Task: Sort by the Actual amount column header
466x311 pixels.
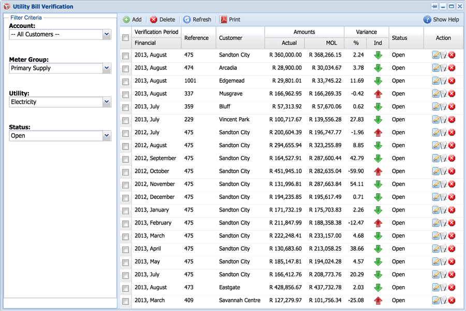Action: [284, 43]
